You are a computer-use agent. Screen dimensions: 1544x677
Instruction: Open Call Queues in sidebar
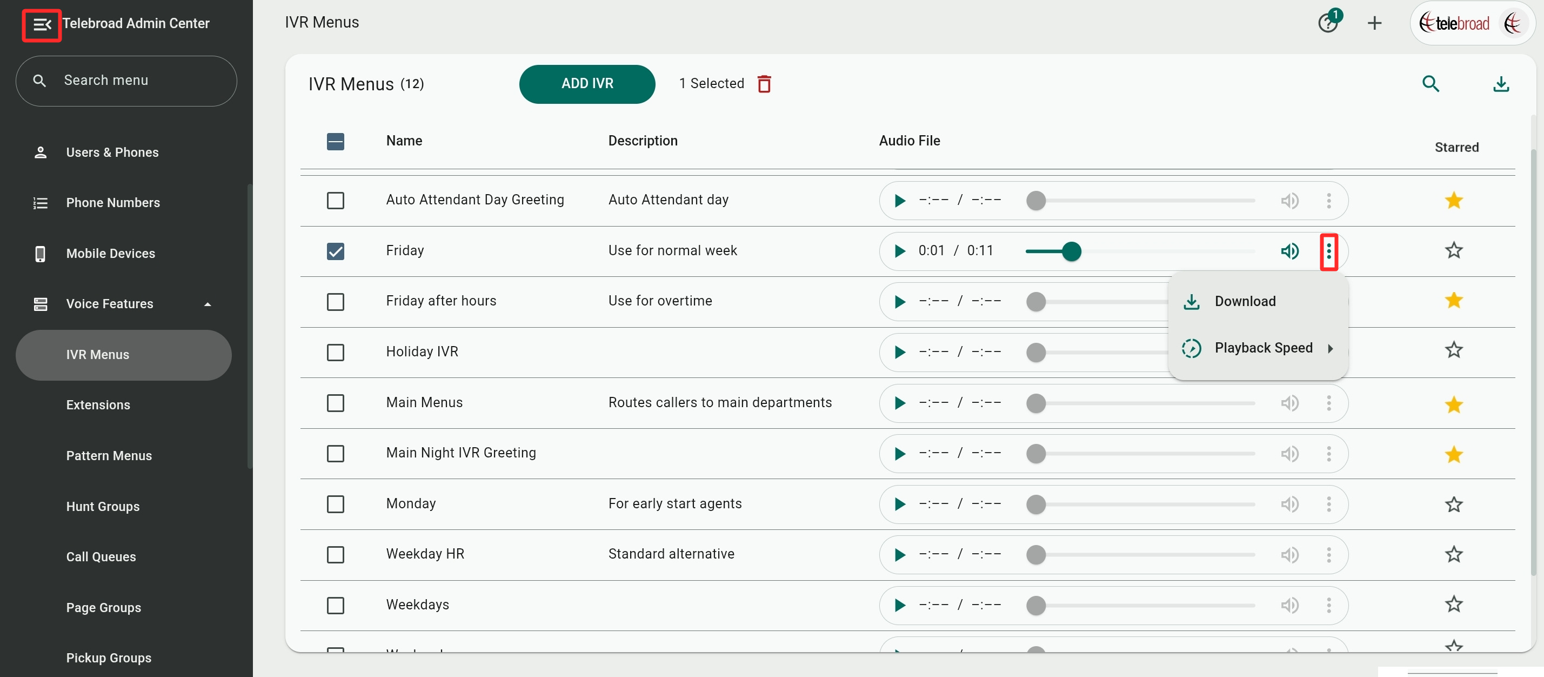[101, 556]
